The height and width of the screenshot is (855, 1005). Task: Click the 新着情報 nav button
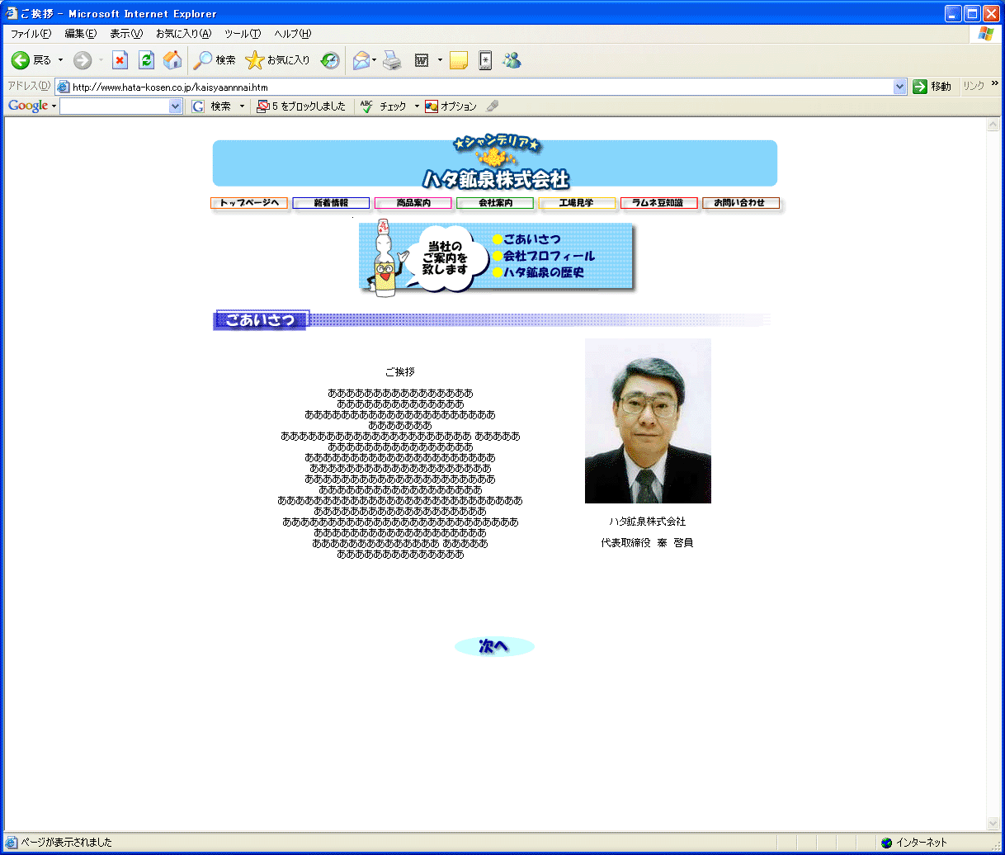[x=331, y=203]
